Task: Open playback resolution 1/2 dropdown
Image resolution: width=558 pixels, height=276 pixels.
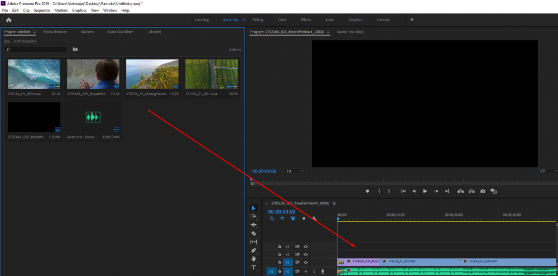Action: coord(547,171)
